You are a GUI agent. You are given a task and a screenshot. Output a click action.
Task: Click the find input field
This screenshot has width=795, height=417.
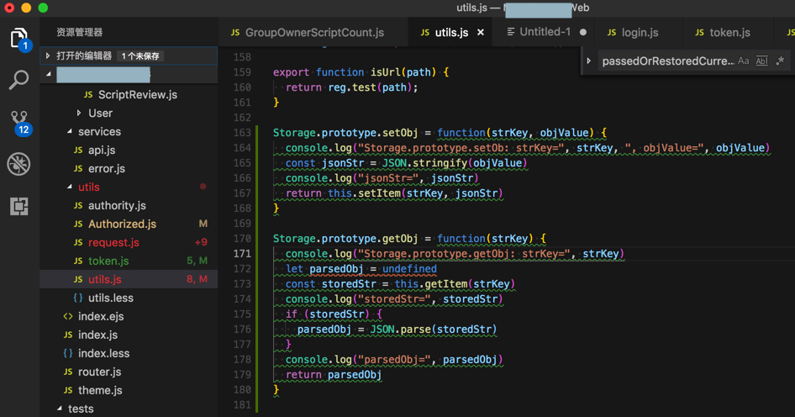point(667,61)
